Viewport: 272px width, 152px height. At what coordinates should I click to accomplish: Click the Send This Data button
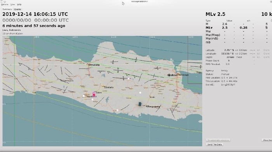[214, 144]
